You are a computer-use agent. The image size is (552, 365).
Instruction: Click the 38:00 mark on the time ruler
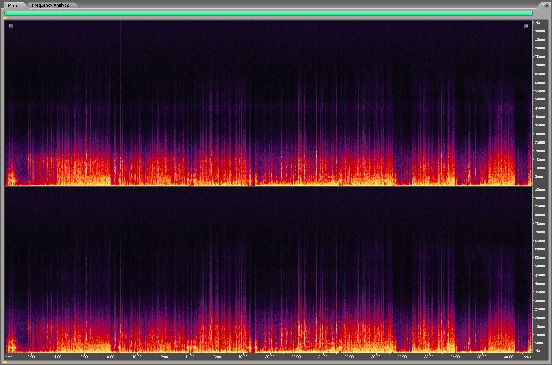[508, 357]
